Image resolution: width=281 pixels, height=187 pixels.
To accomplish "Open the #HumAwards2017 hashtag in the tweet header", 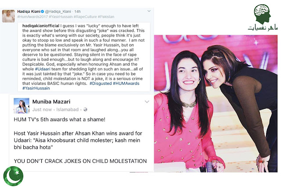I will tap(32, 17).
